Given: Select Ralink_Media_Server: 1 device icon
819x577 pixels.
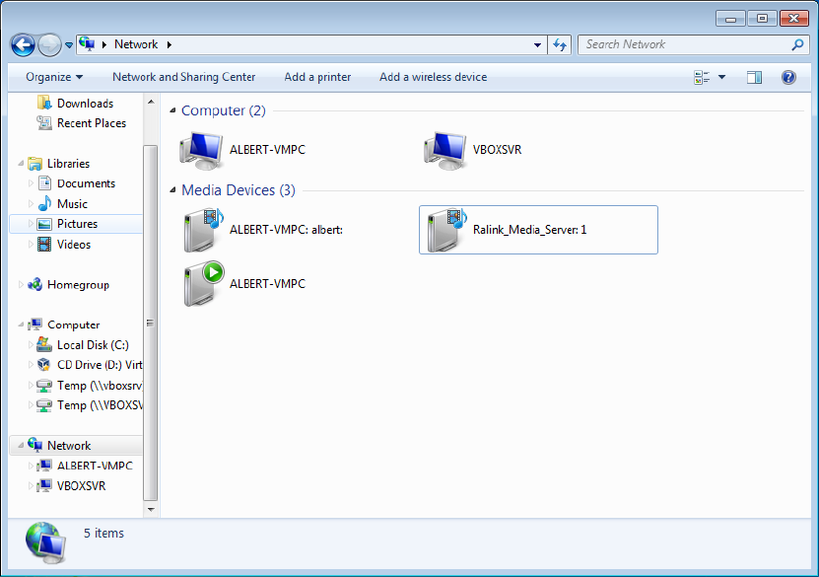Looking at the screenshot, I should [x=446, y=230].
